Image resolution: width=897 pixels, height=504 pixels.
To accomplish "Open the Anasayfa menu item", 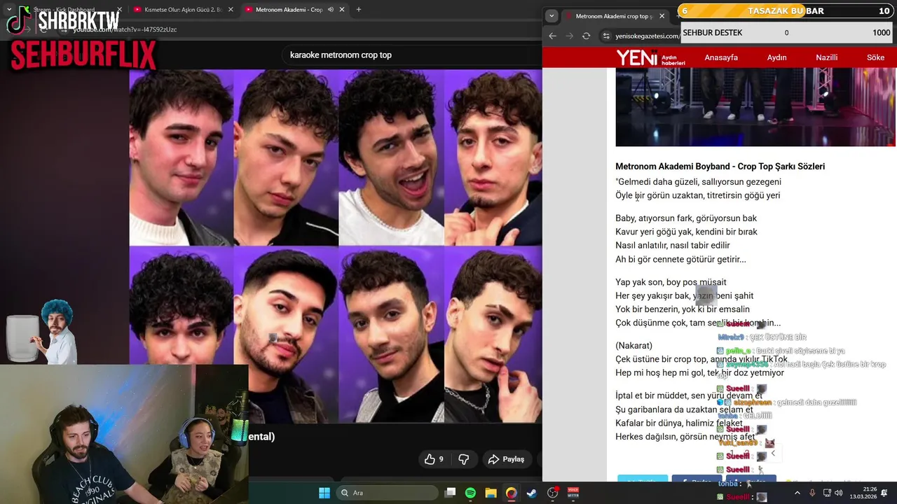I will tap(721, 57).
